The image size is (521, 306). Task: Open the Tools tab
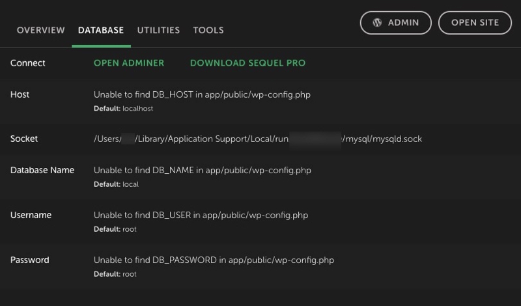pyautogui.click(x=208, y=30)
